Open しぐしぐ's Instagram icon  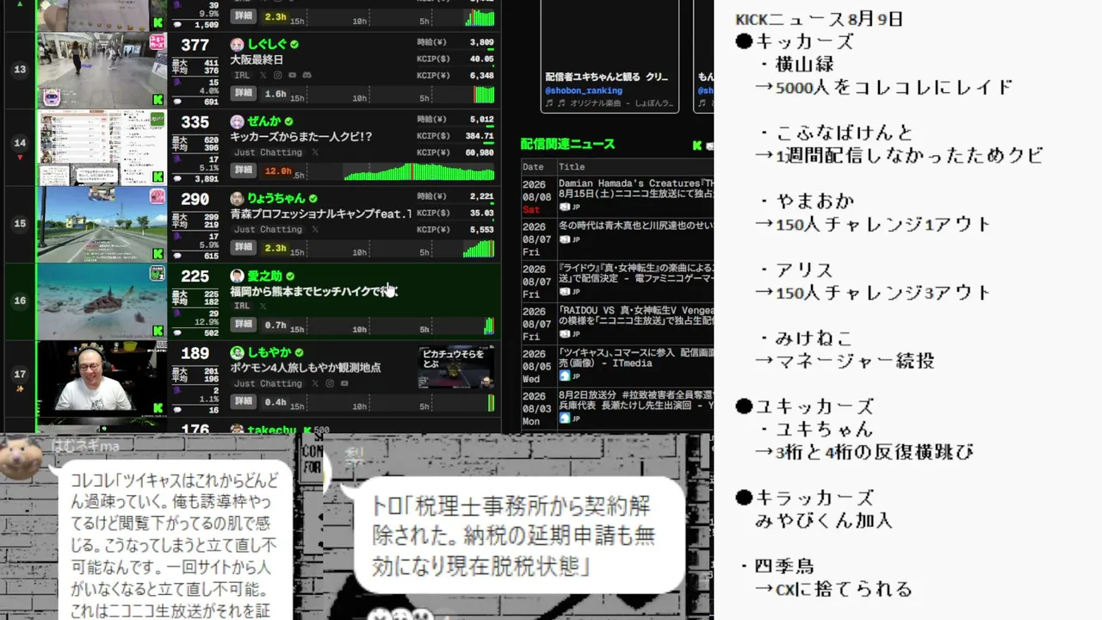click(278, 76)
